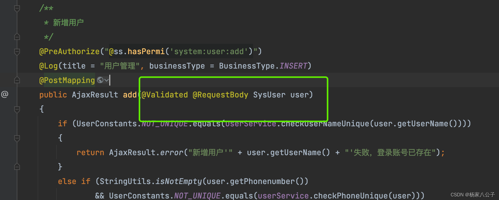Click the error method in AjaxResult.error

[172, 153]
